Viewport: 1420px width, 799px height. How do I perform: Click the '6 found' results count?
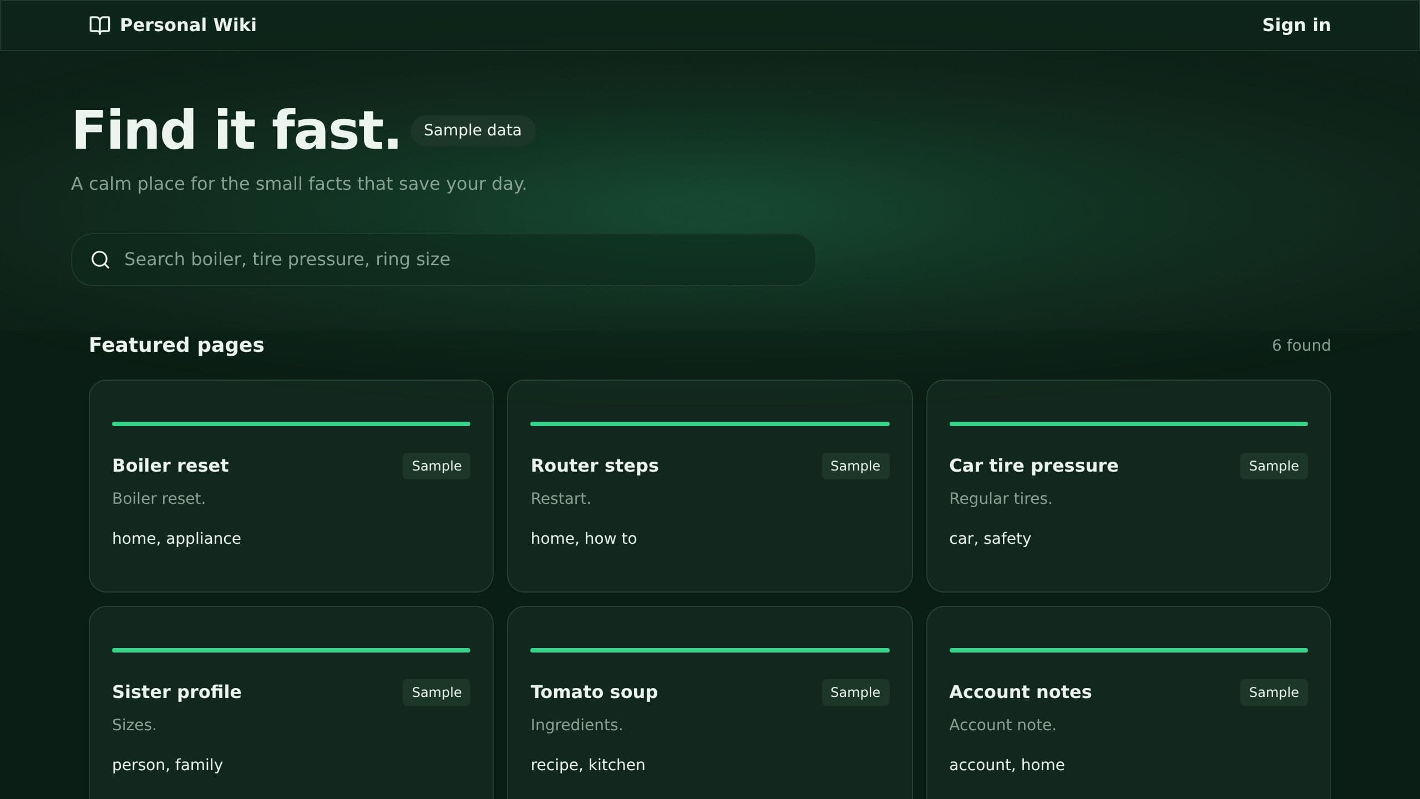point(1301,346)
